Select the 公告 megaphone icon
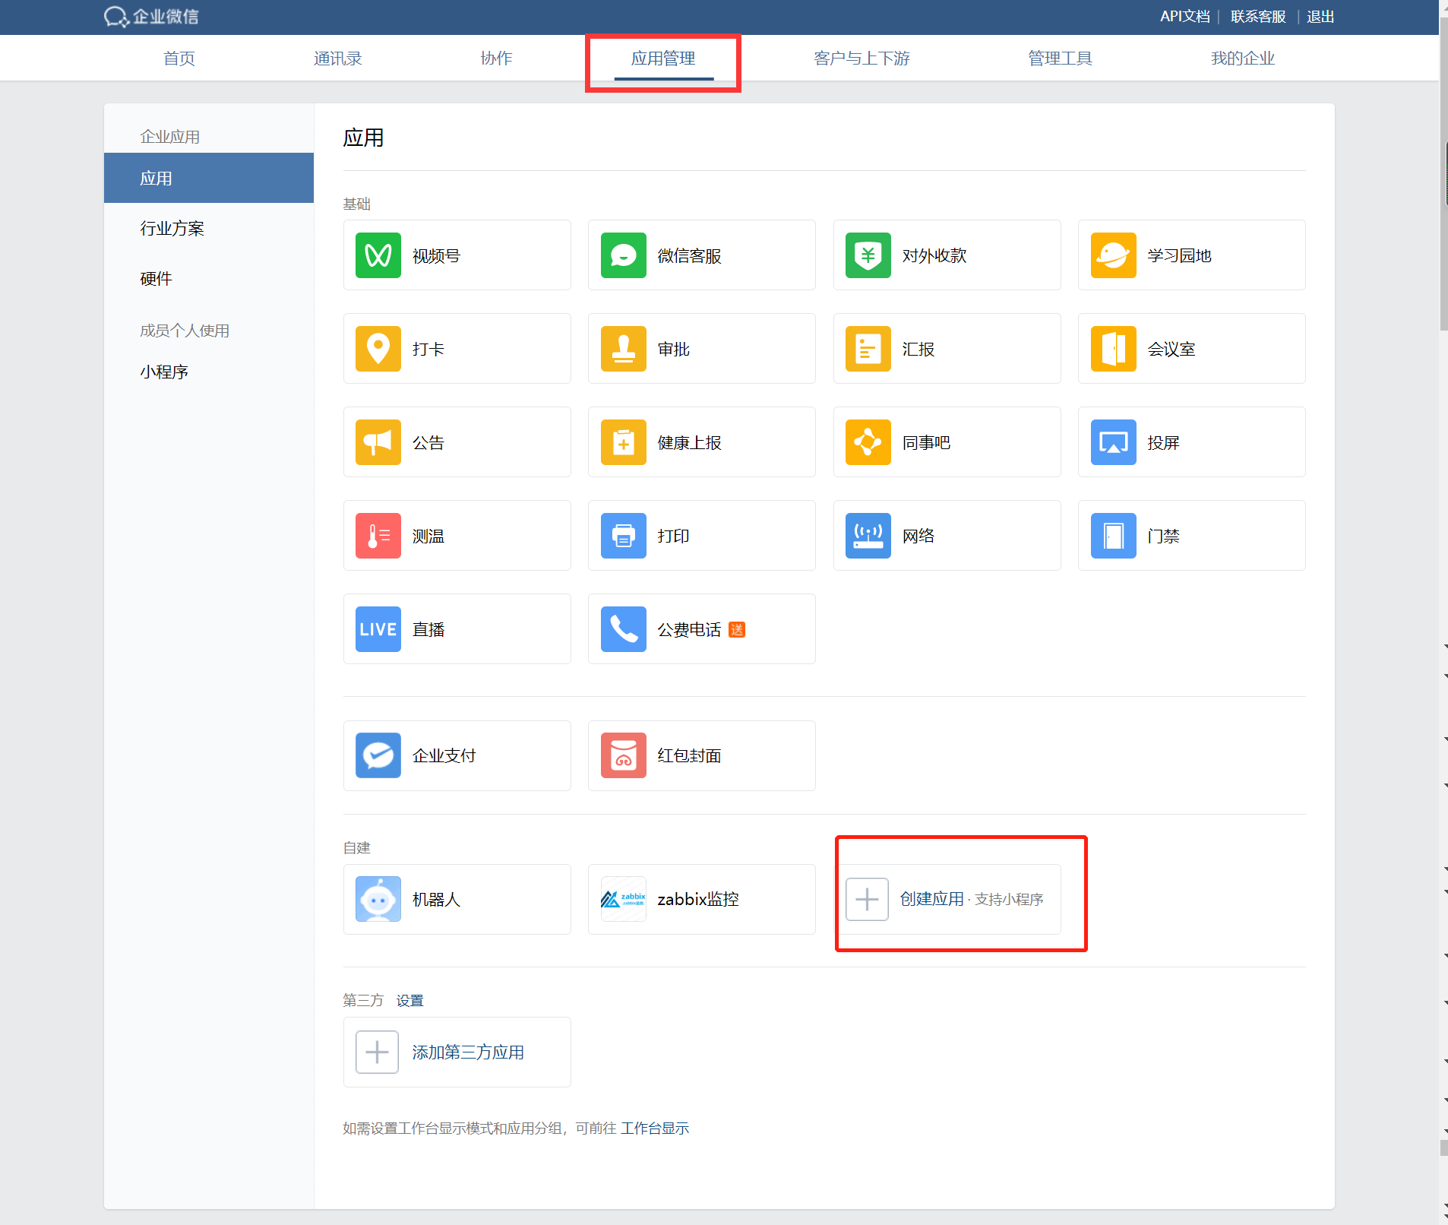The image size is (1448, 1225). [378, 442]
